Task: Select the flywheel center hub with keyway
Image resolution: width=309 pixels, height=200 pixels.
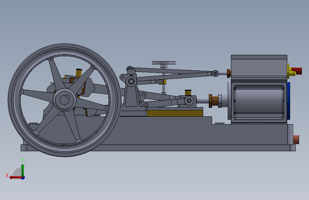Action: (65, 100)
